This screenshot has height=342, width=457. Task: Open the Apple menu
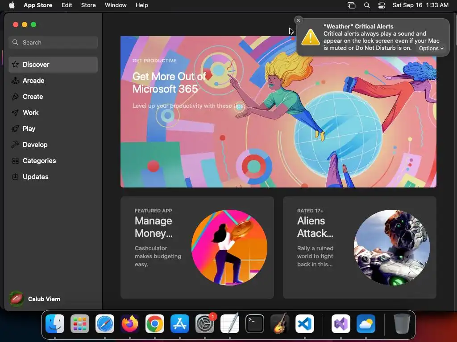point(12,5)
